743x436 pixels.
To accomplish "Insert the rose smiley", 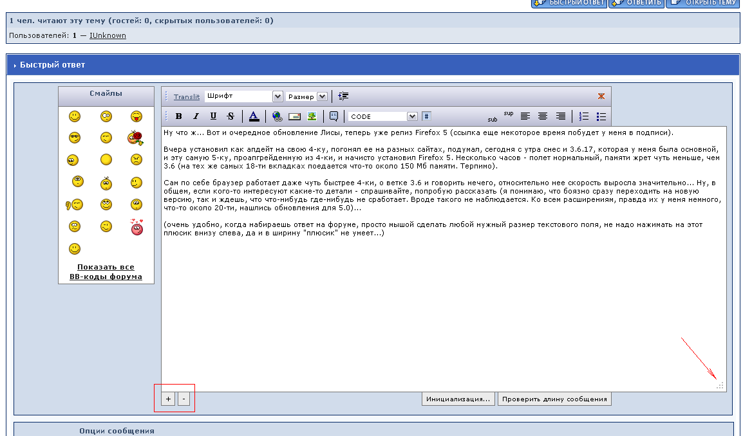I will coord(135,137).
